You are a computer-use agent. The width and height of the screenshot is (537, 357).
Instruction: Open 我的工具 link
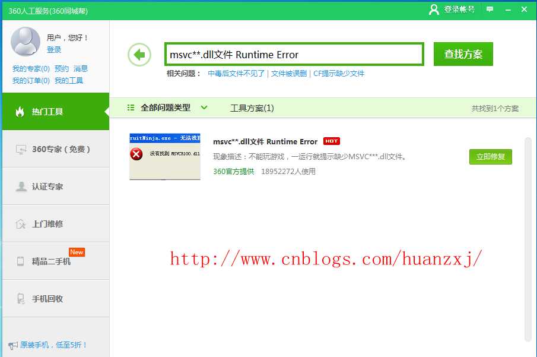(x=68, y=81)
